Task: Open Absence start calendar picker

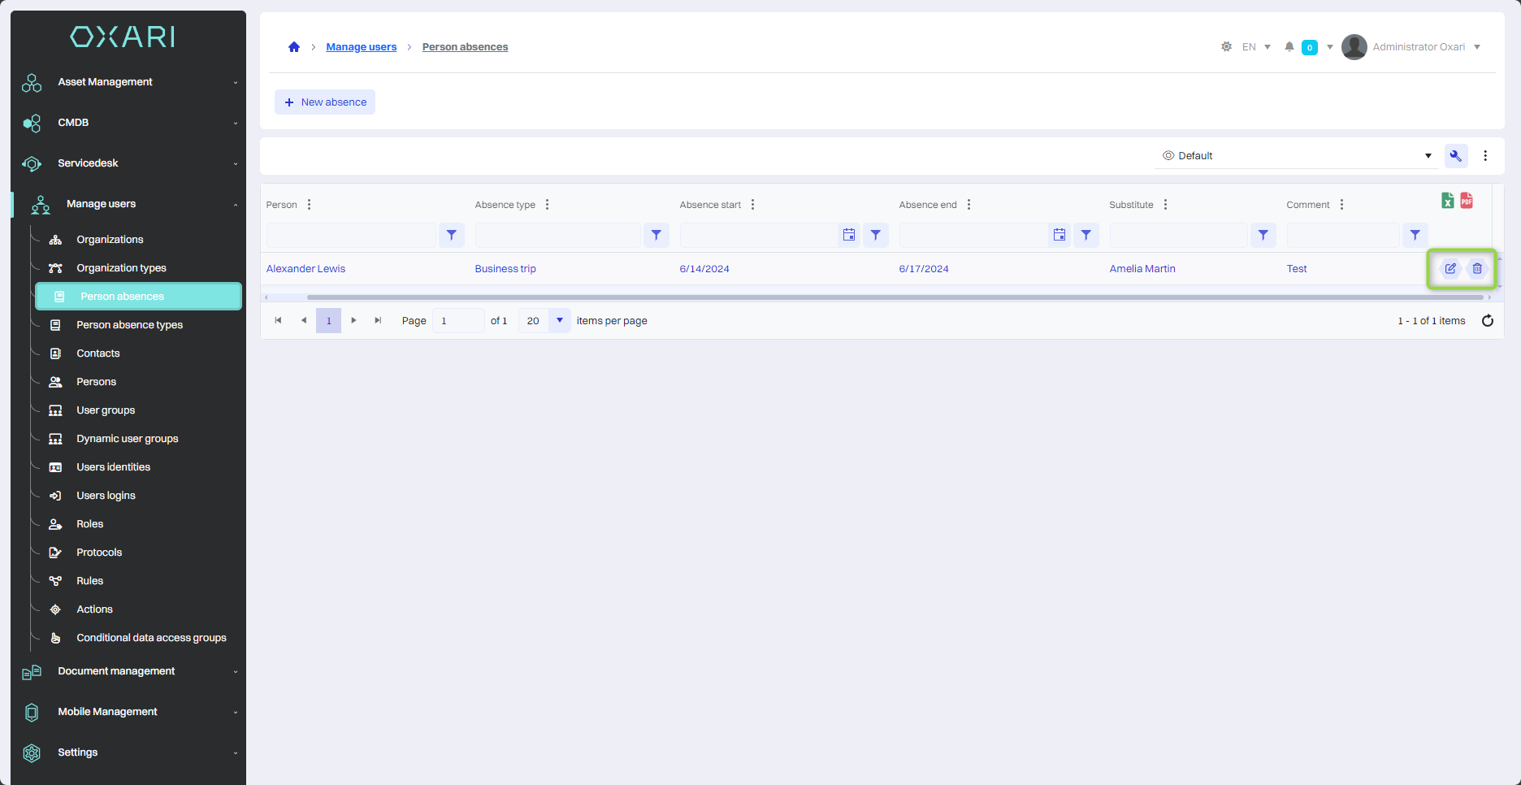Action: click(x=849, y=235)
